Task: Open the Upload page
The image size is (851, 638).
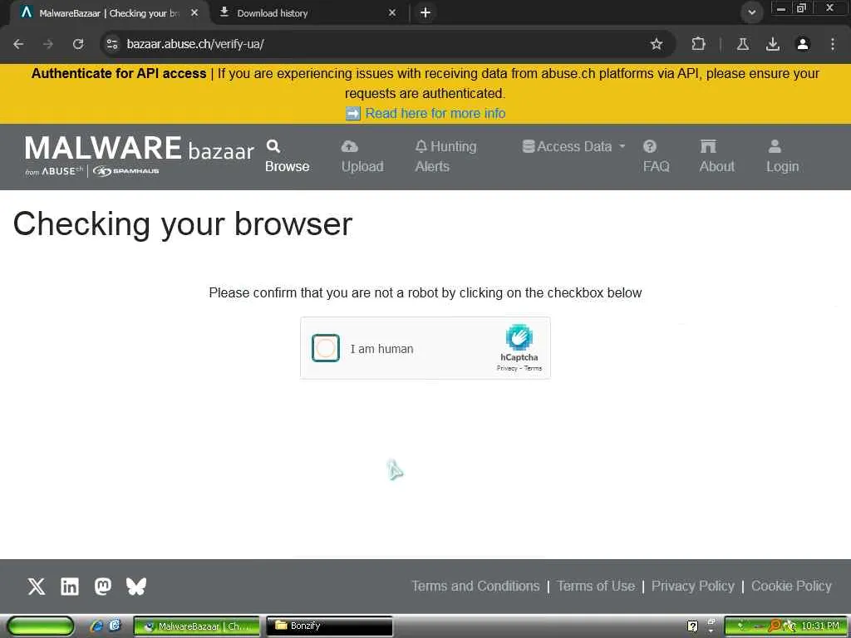Action: click(x=362, y=156)
